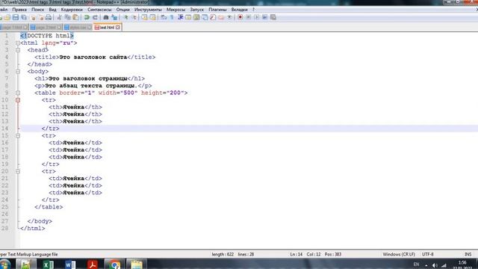Open the Document List panel icon
Viewport: 478px width, 269px height.
pyautogui.click(x=205, y=17)
